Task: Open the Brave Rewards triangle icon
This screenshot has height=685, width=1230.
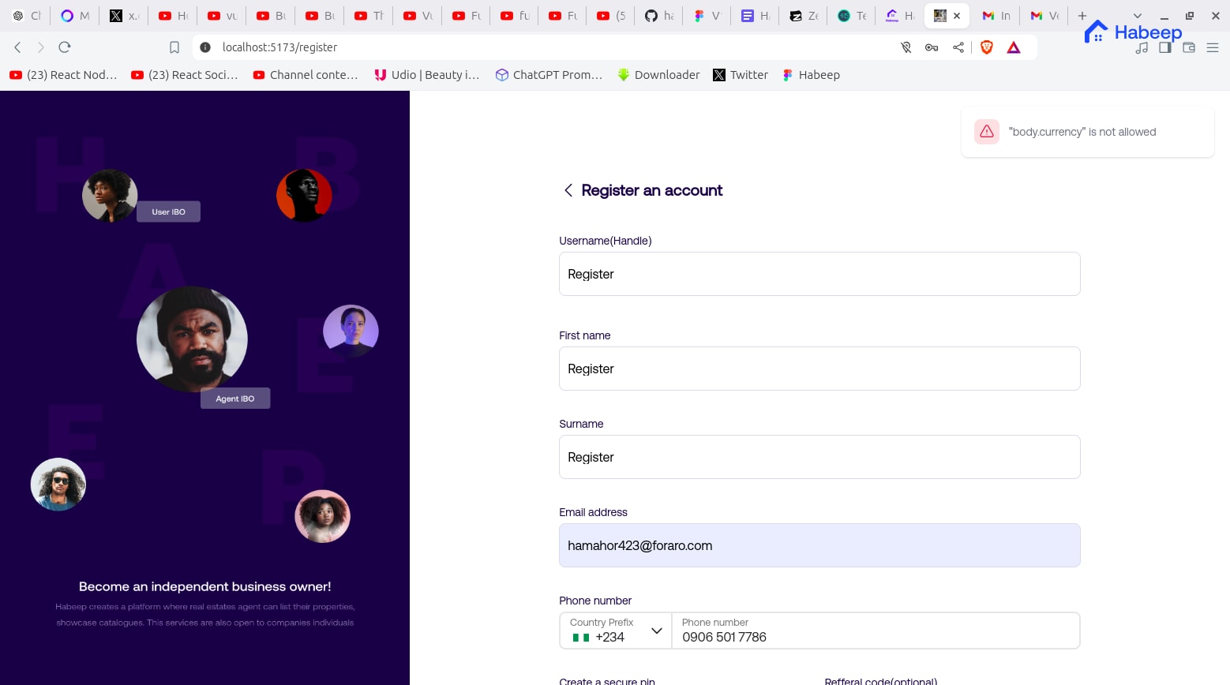Action: click(x=1014, y=47)
